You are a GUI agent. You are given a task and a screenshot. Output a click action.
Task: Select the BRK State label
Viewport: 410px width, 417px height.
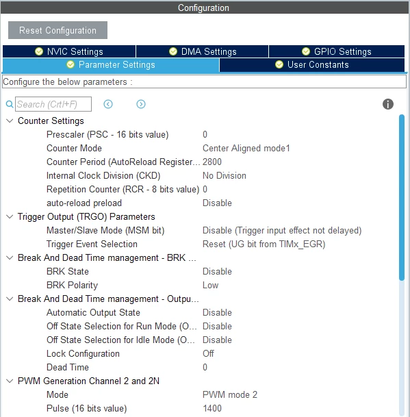68,272
